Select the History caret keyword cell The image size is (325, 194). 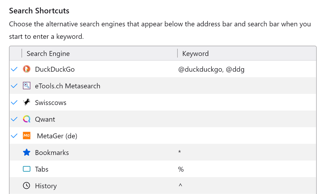pyautogui.click(x=180, y=186)
